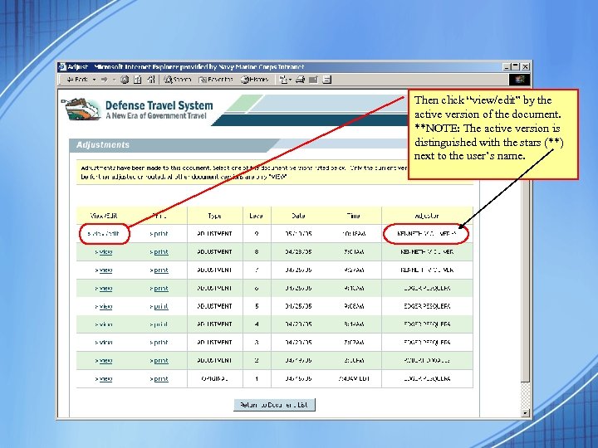Minimize the Internet Explorer window
The width and height of the screenshot is (598, 448).
click(x=507, y=67)
